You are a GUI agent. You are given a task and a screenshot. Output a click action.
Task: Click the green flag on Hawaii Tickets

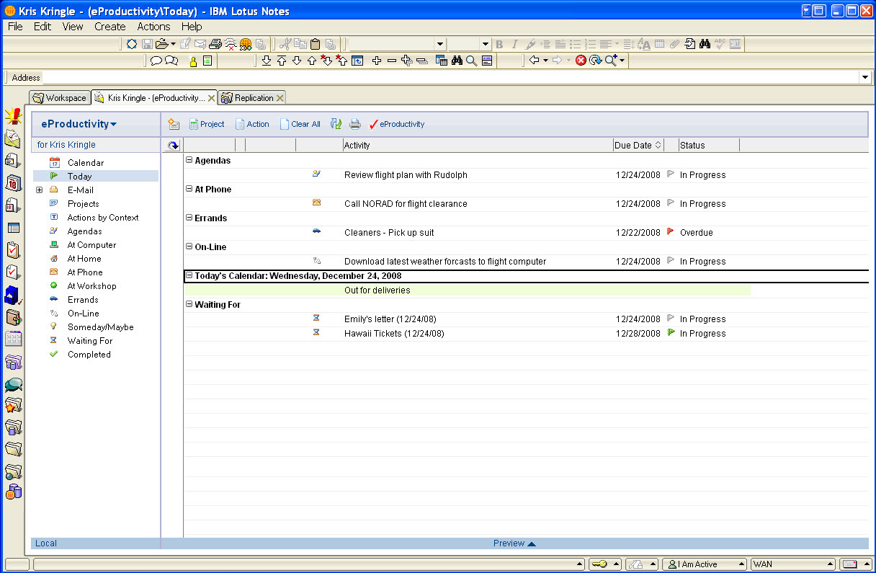tap(671, 333)
